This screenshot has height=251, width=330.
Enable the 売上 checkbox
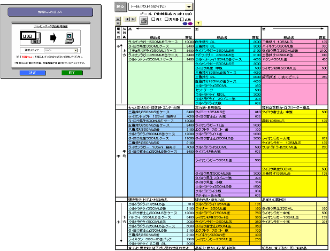coord(154,19)
